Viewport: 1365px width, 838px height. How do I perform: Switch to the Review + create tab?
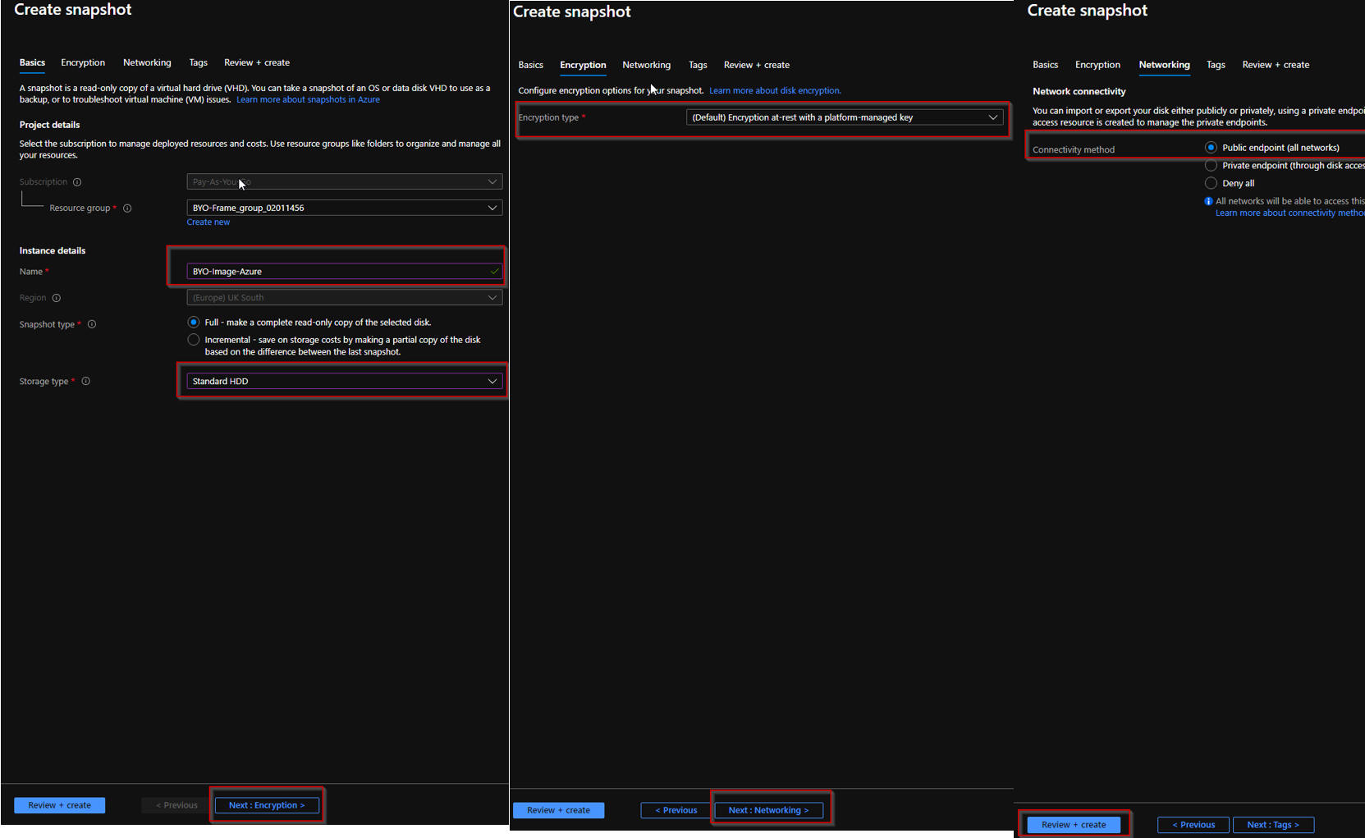257,62
